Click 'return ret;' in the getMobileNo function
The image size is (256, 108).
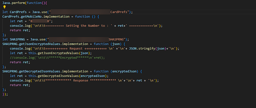20,30
